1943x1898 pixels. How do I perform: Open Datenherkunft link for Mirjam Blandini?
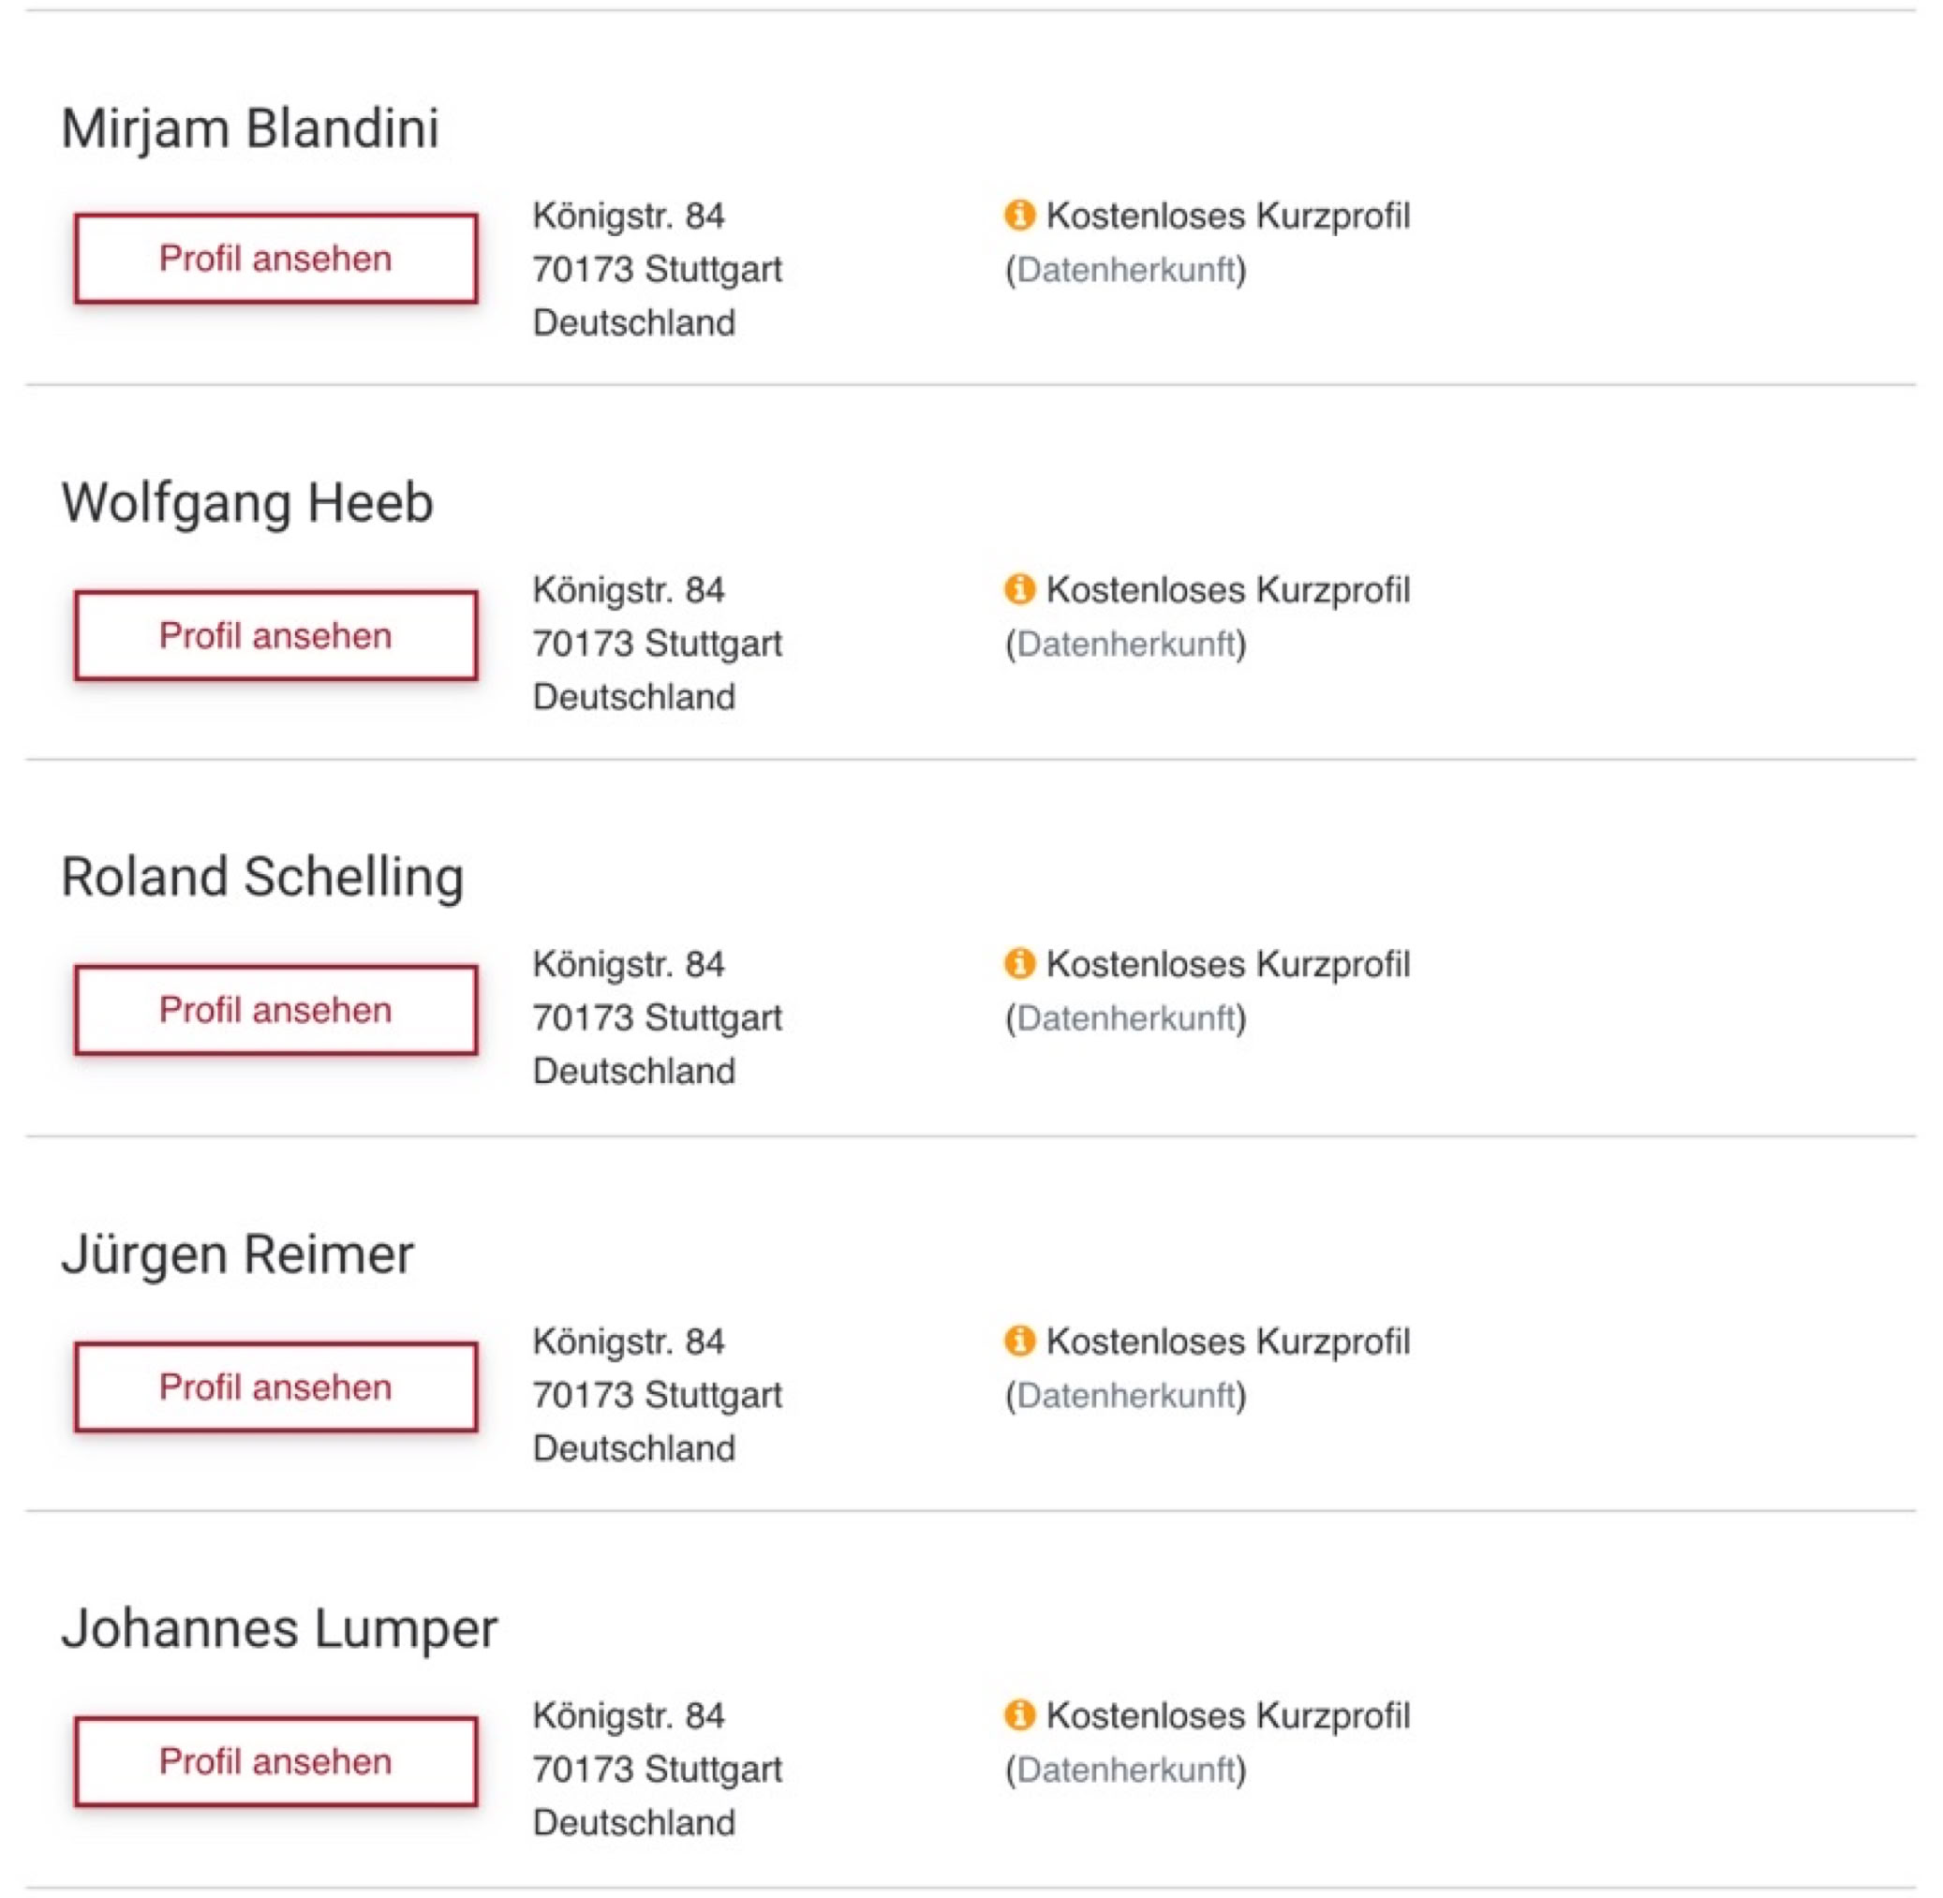point(1125,269)
